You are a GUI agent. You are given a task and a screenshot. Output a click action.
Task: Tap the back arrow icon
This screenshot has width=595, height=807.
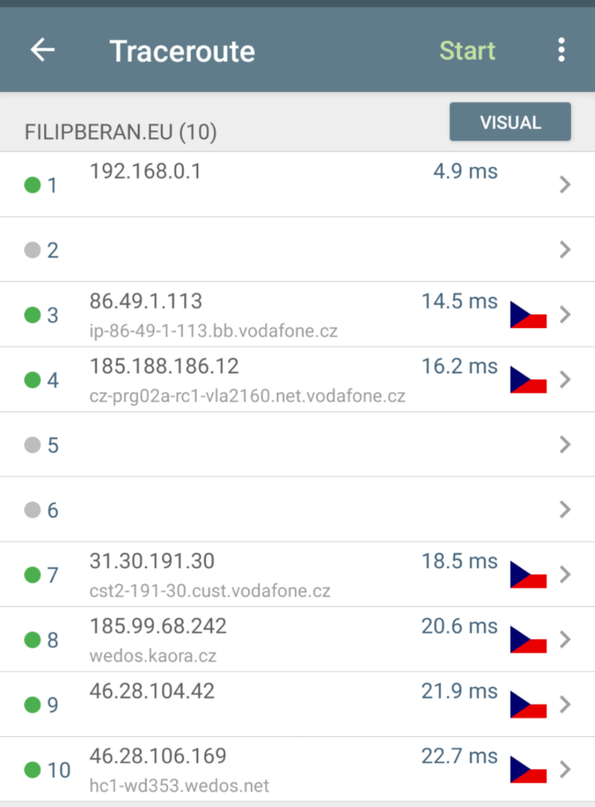coord(43,50)
